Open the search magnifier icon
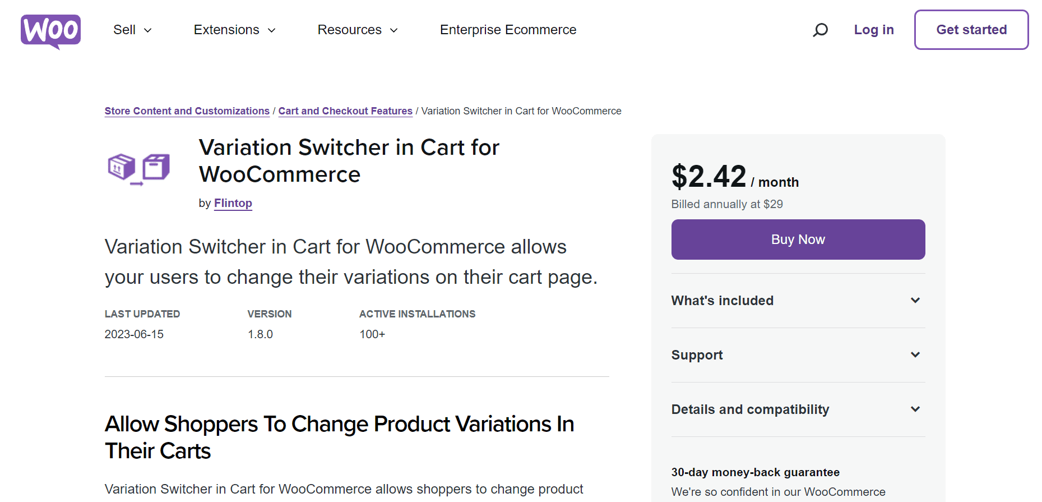The image size is (1042, 502). [x=820, y=30]
